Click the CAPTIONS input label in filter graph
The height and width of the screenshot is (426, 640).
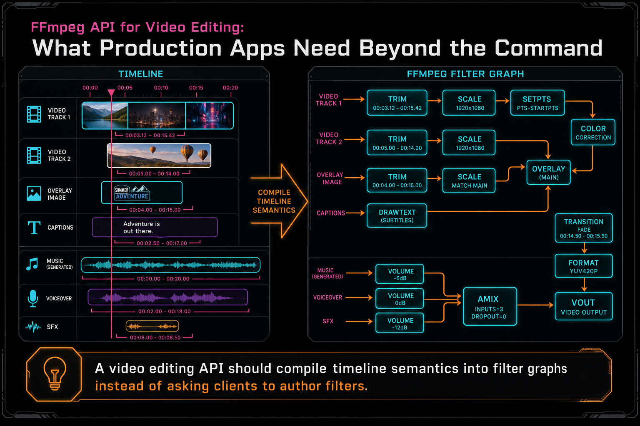tap(331, 213)
